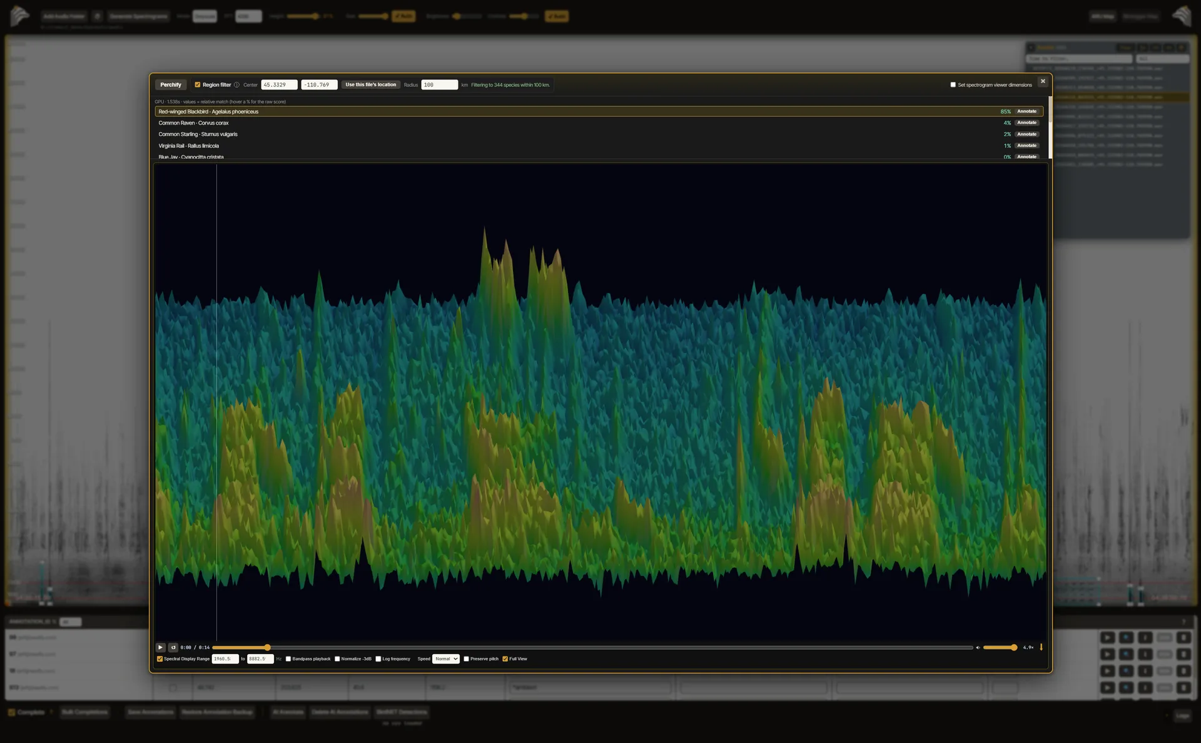1201x743 pixels.
Task: Check Set spectrogram viewer dimensions
Action: click(x=953, y=85)
